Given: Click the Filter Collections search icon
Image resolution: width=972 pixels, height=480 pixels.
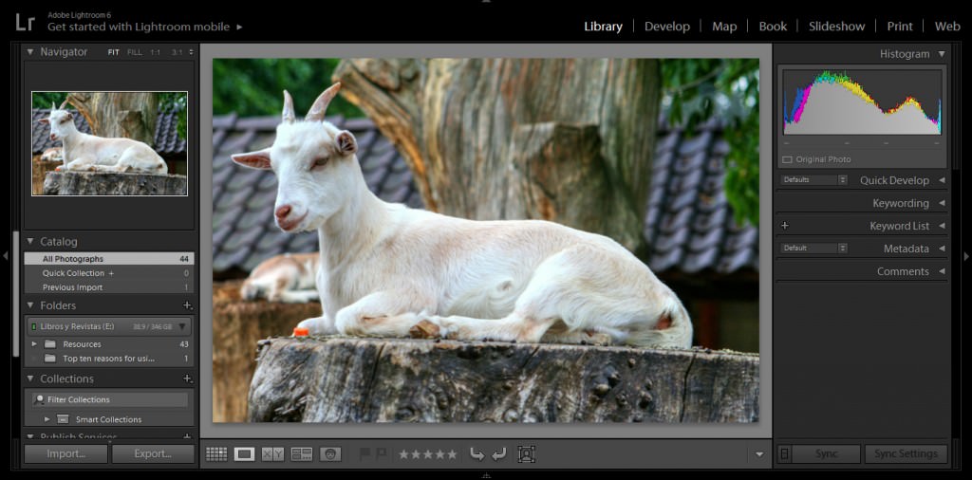Looking at the screenshot, I should coord(40,399).
